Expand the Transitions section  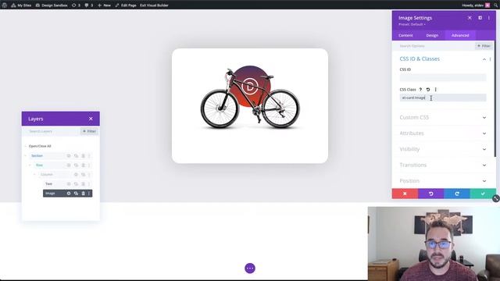point(443,165)
